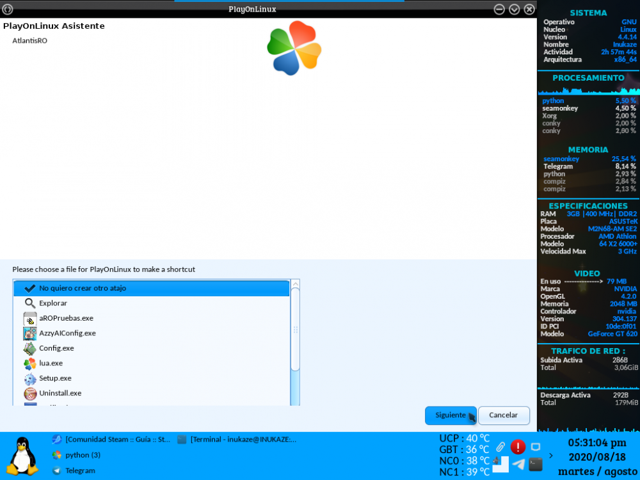640x480 pixels.
Task: Open the python (3) taskbar group
Action: pos(82,455)
